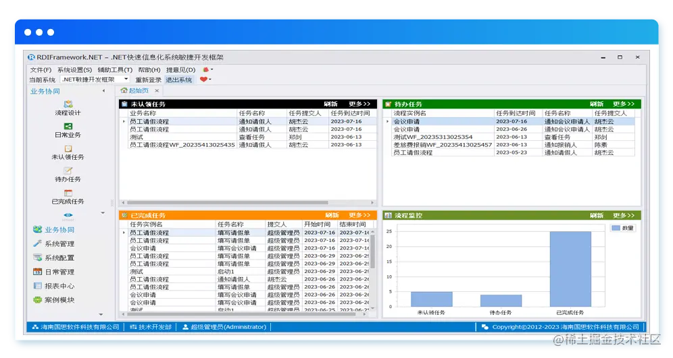Refresh the 流程监控 panel
Image resolution: width=673 pixels, height=358 pixels.
(x=596, y=215)
